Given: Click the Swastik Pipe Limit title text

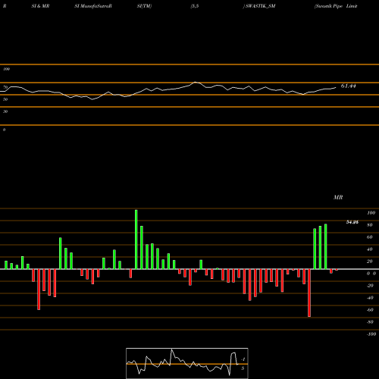Looking at the screenshot, I should (x=336, y=6).
